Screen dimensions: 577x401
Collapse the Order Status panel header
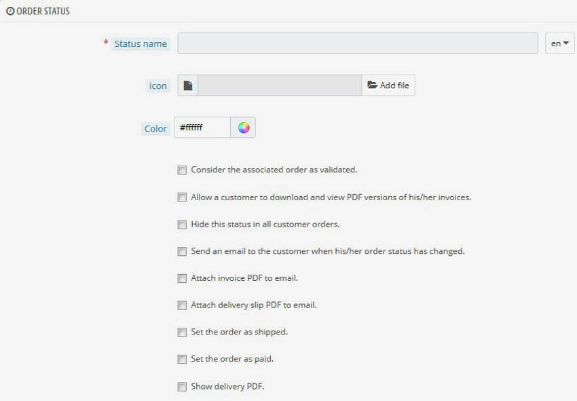pos(42,11)
